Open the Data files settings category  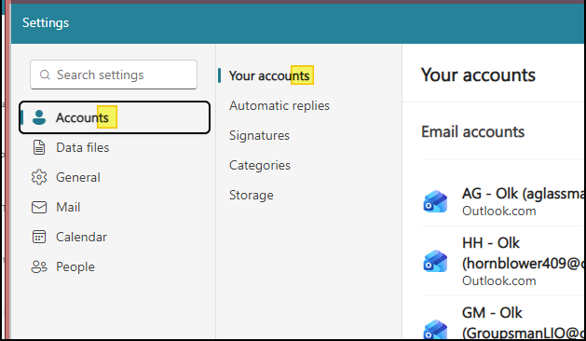coord(115,147)
